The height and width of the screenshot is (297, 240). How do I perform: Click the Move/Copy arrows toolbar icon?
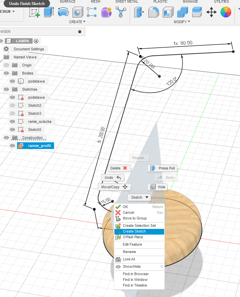click(x=211, y=12)
